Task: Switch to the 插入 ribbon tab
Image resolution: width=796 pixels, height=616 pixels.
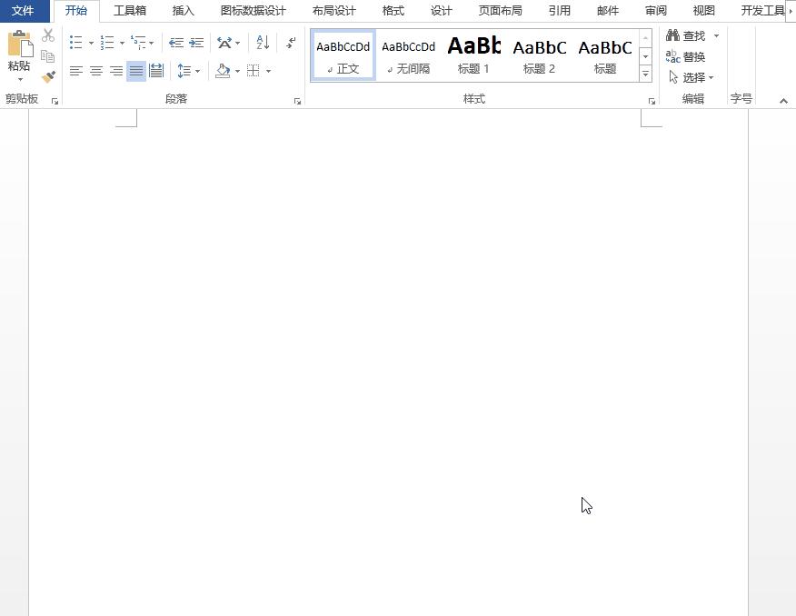Action: coord(182,10)
